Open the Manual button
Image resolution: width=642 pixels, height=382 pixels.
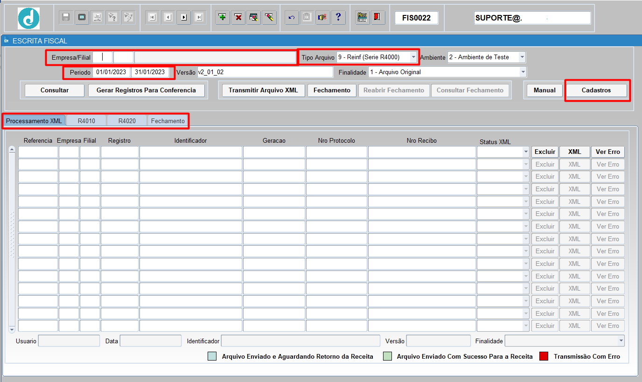pos(544,90)
